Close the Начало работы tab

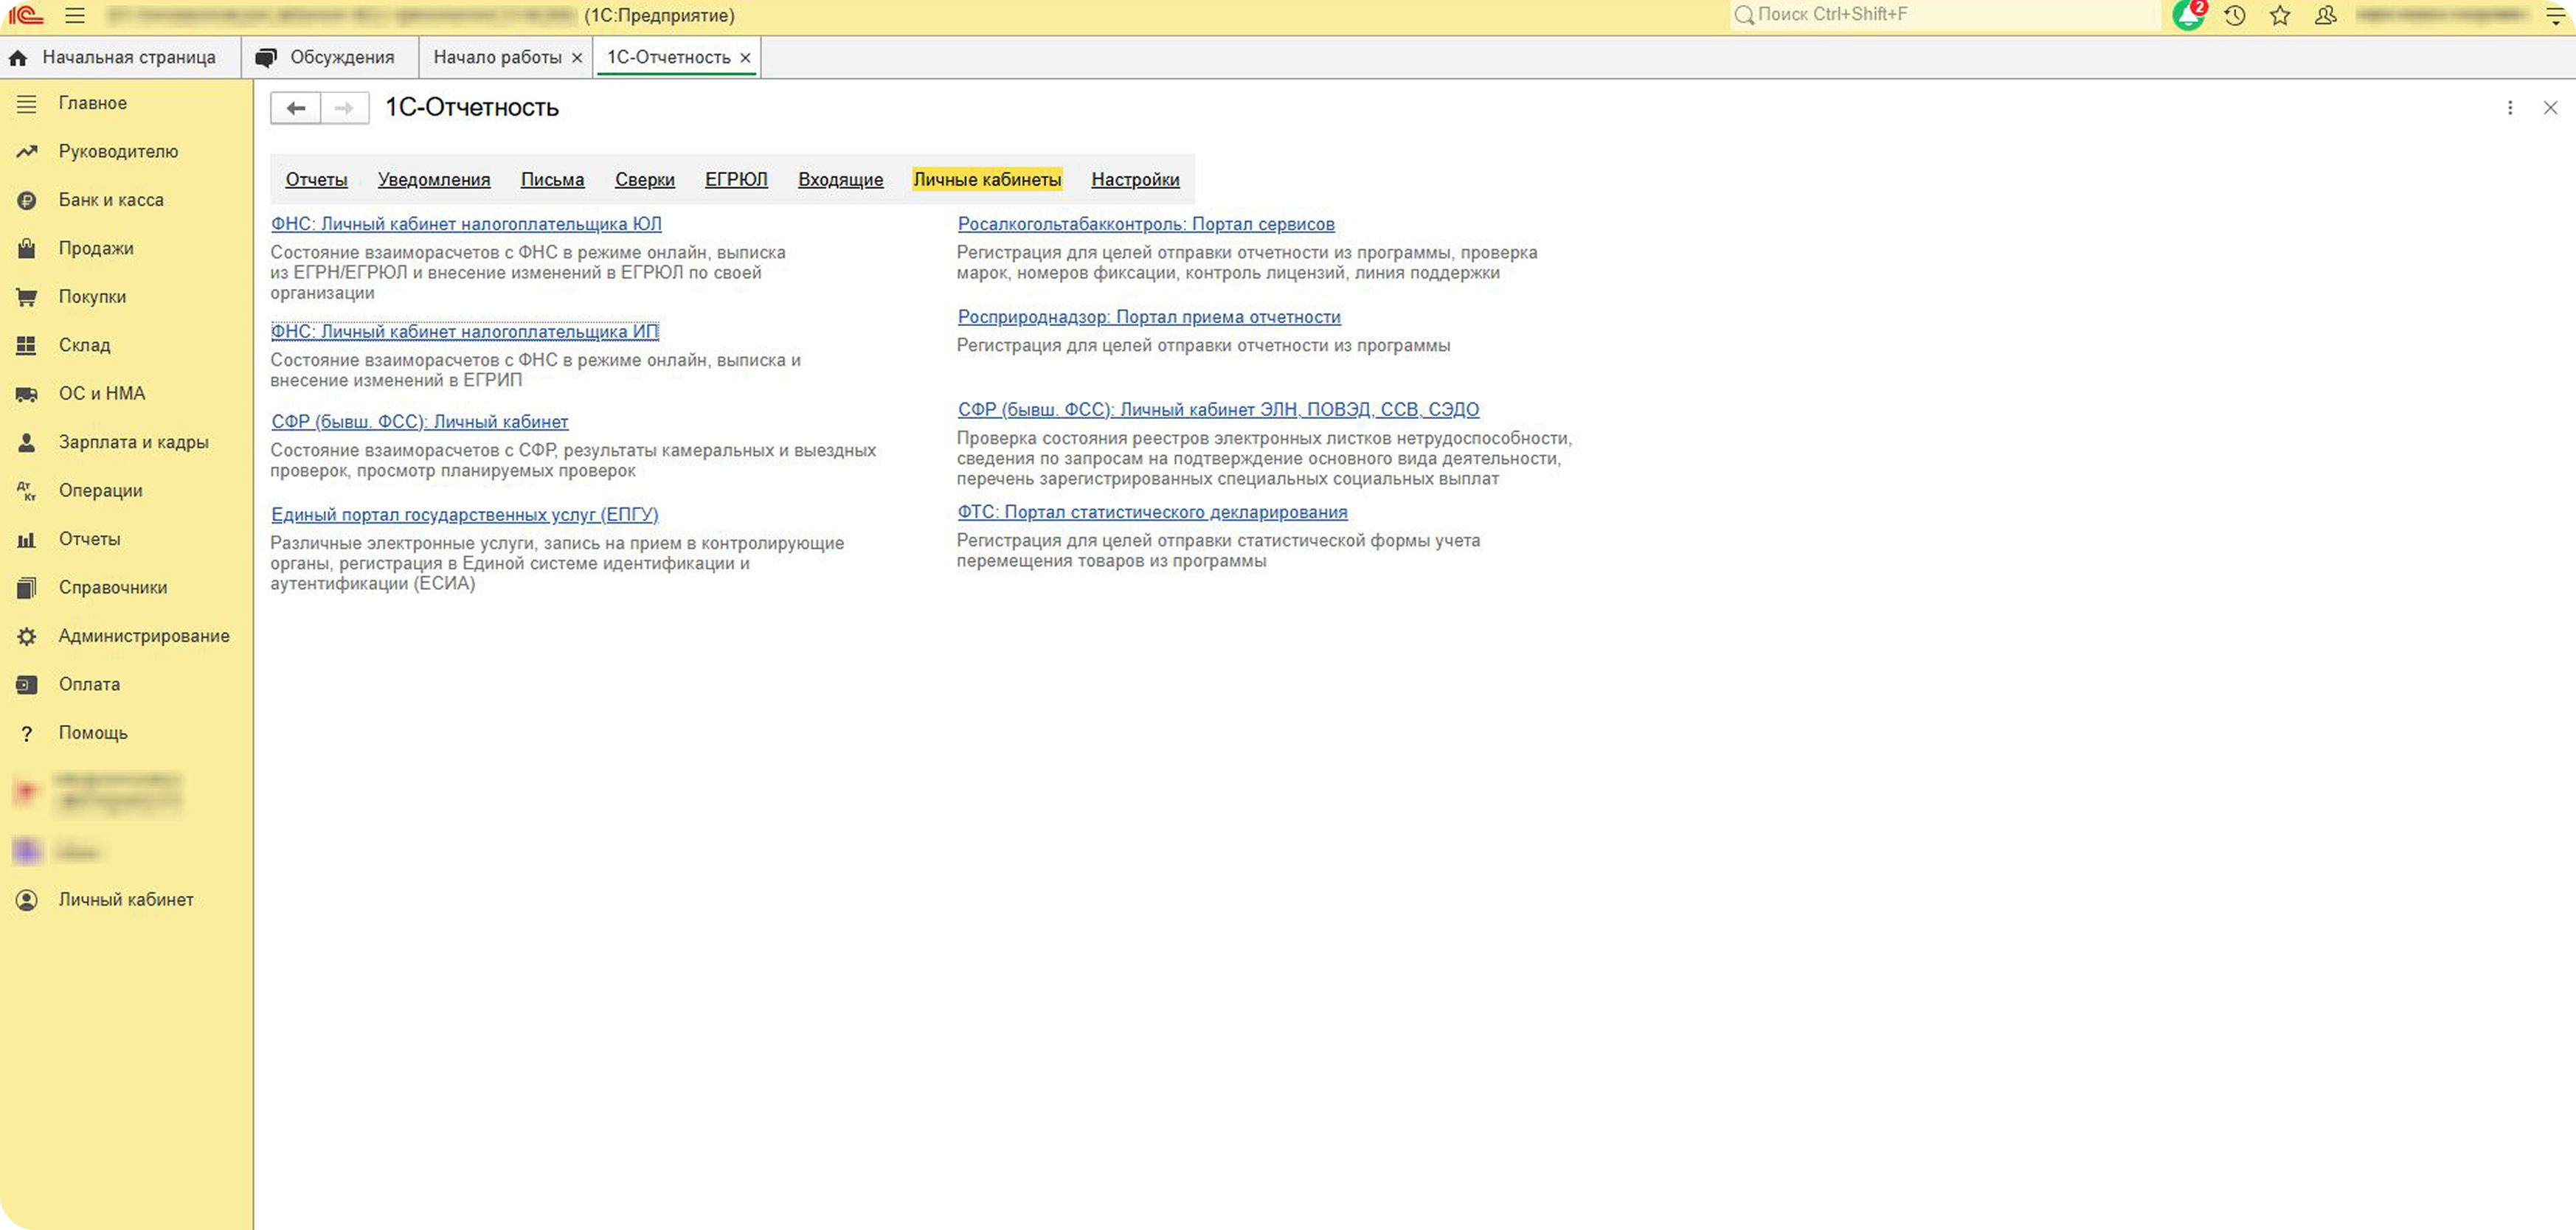(x=577, y=58)
